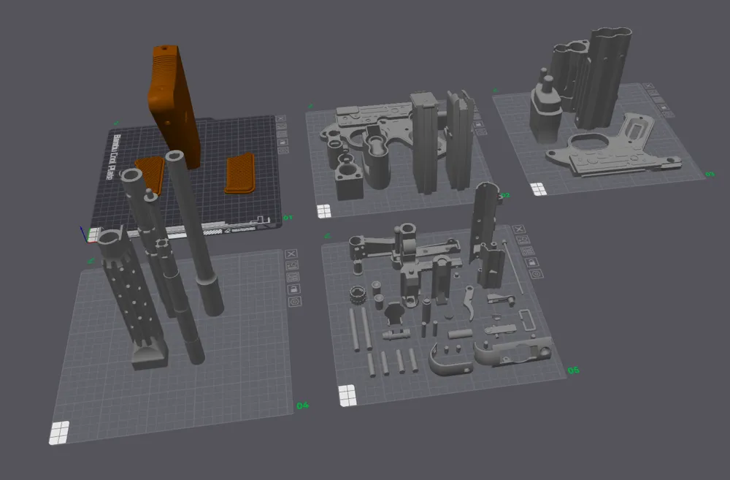The height and width of the screenshot is (480, 730).
Task: Click the white grid corner marker of plate 03
Action: click(539, 188)
